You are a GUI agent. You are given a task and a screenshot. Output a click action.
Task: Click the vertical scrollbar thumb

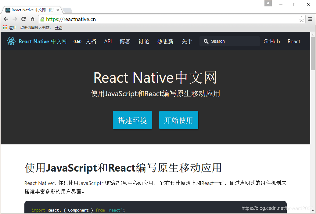(x=313, y=54)
